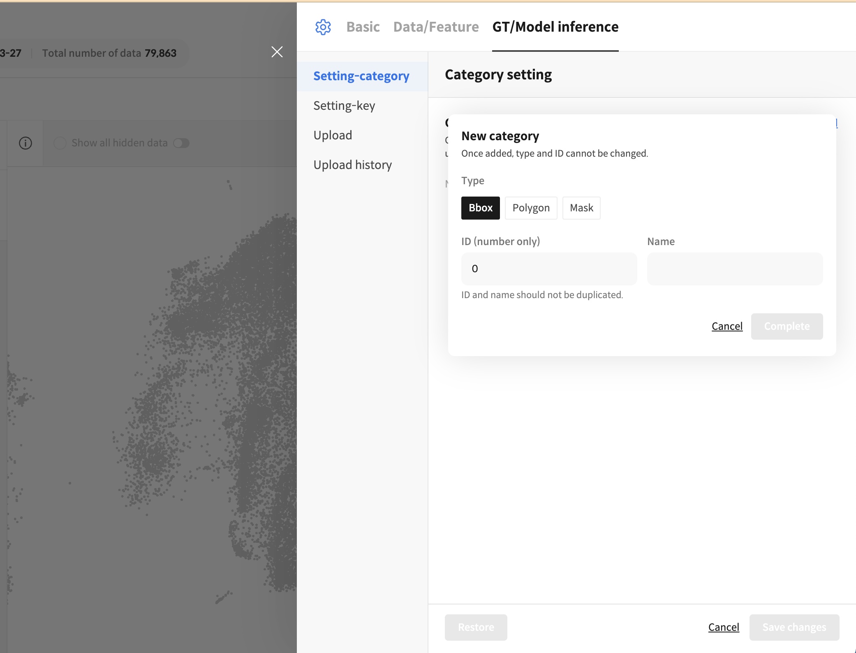The height and width of the screenshot is (653, 856).
Task: Click the settings gear icon
Action: click(x=323, y=27)
